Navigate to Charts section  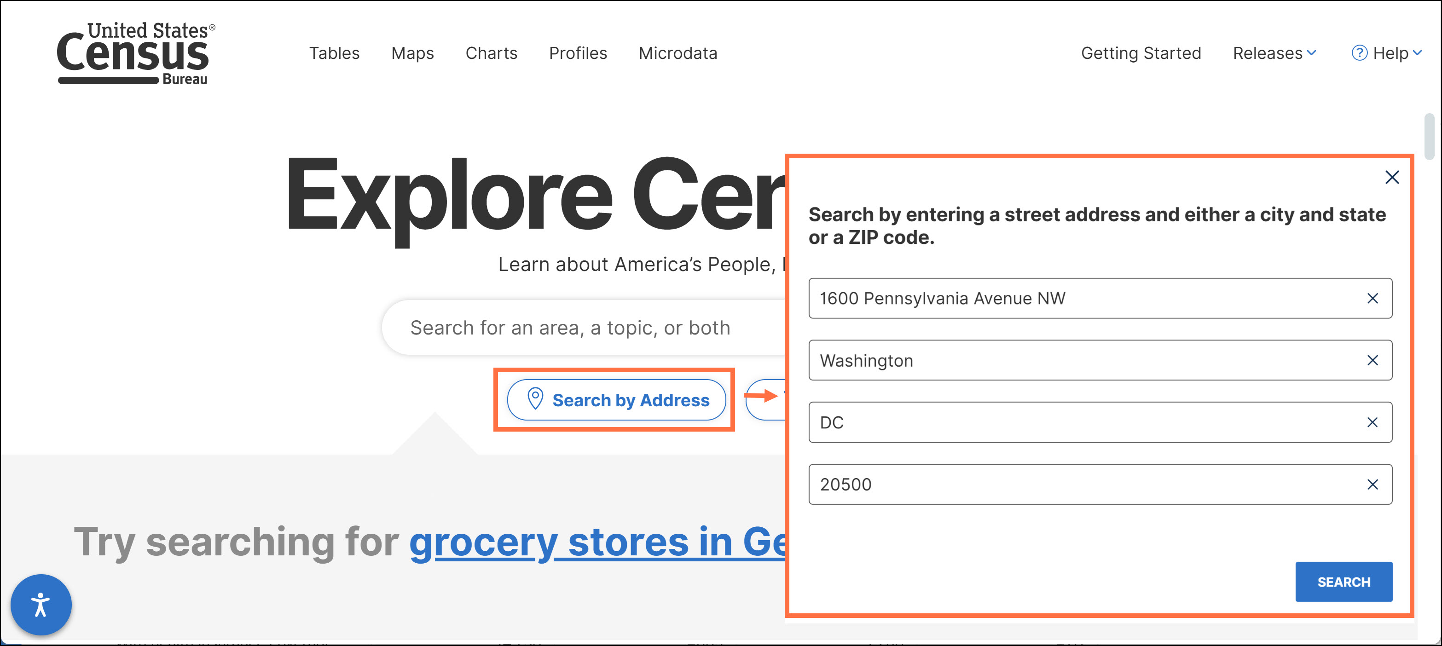[492, 53]
